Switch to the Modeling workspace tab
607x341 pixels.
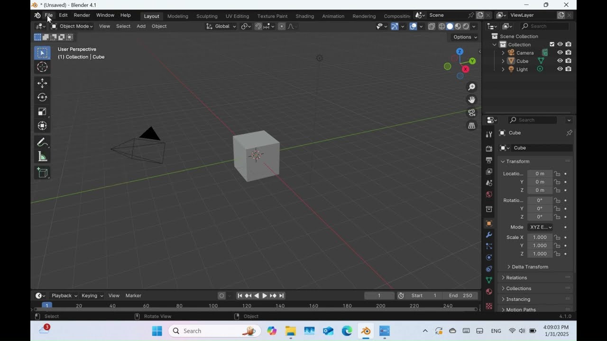tap(178, 16)
